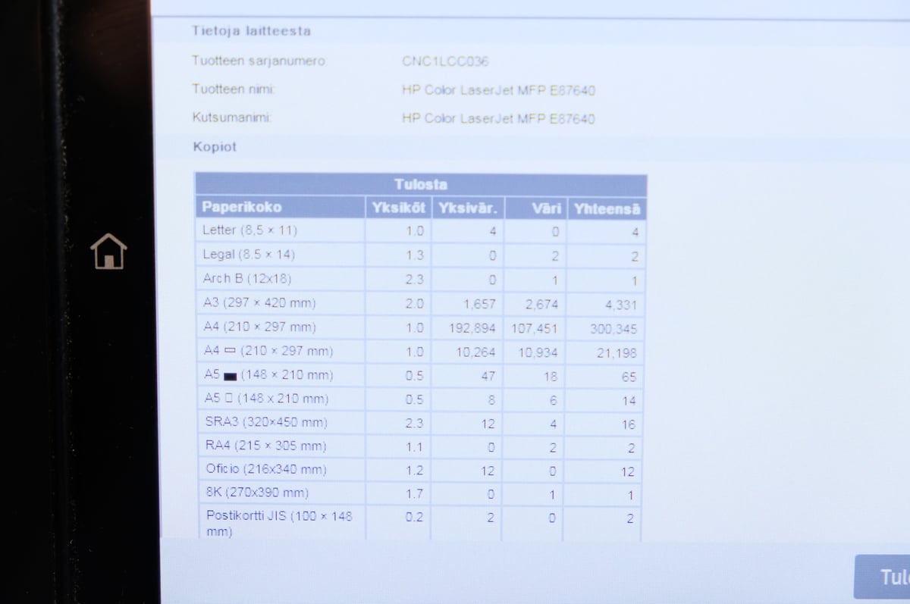This screenshot has height=604, width=910.
Task: Click the landscape A4 total 21,198
Action: 617,353
